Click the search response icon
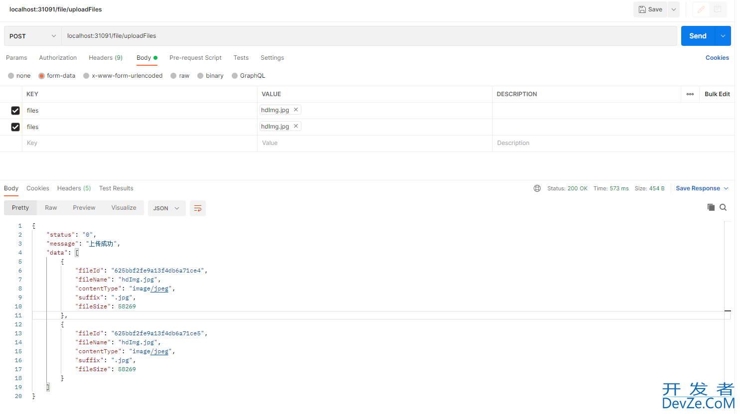The height and width of the screenshot is (414, 740). 723,207
